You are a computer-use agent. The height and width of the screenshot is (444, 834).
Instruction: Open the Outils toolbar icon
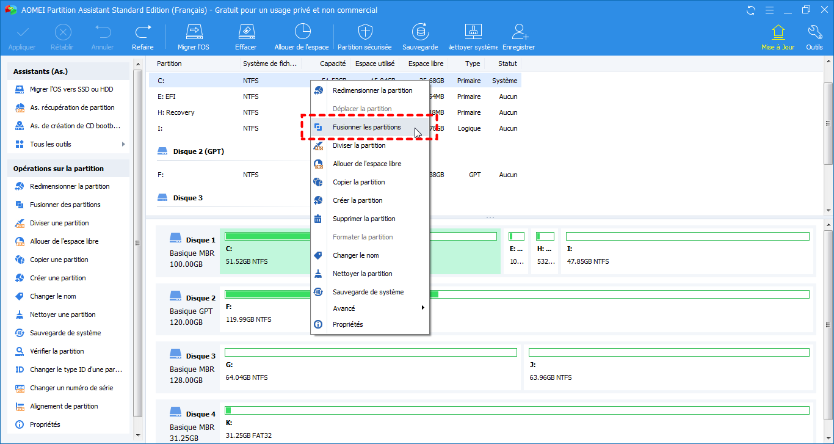click(814, 38)
